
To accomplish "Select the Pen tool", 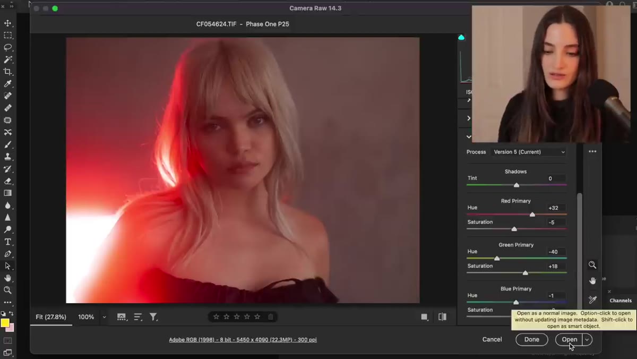I will pos(8,254).
